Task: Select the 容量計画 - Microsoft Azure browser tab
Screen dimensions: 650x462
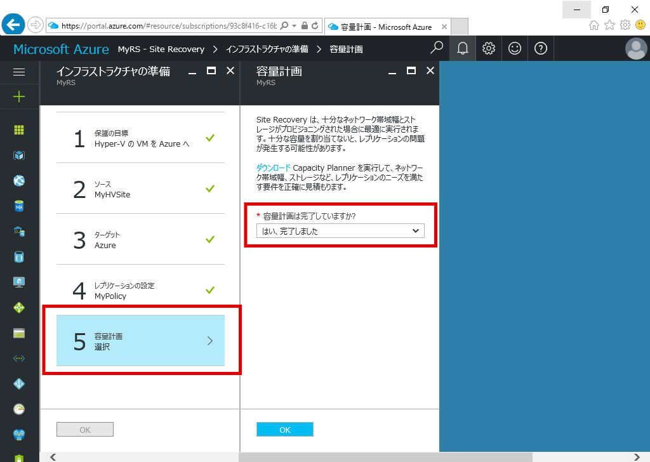Action: pyautogui.click(x=387, y=27)
